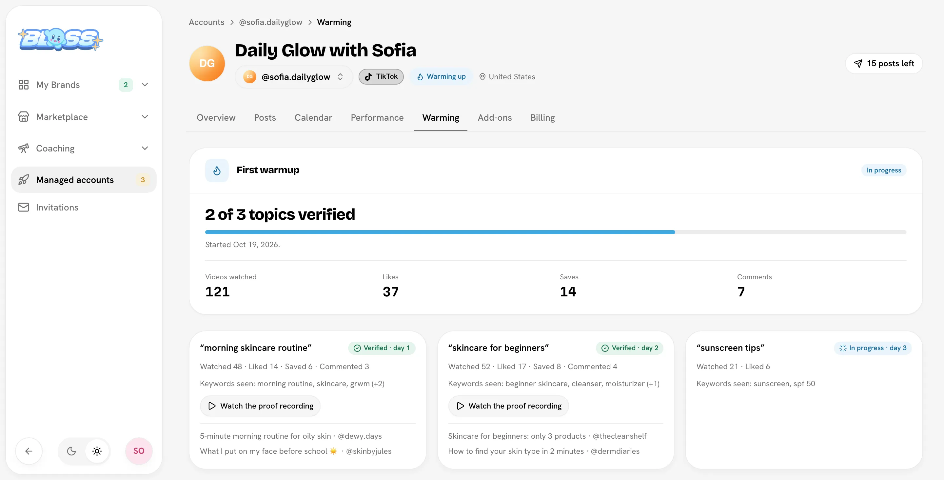Click the Invitations envelope icon
This screenshot has width=944, height=480.
click(x=24, y=207)
